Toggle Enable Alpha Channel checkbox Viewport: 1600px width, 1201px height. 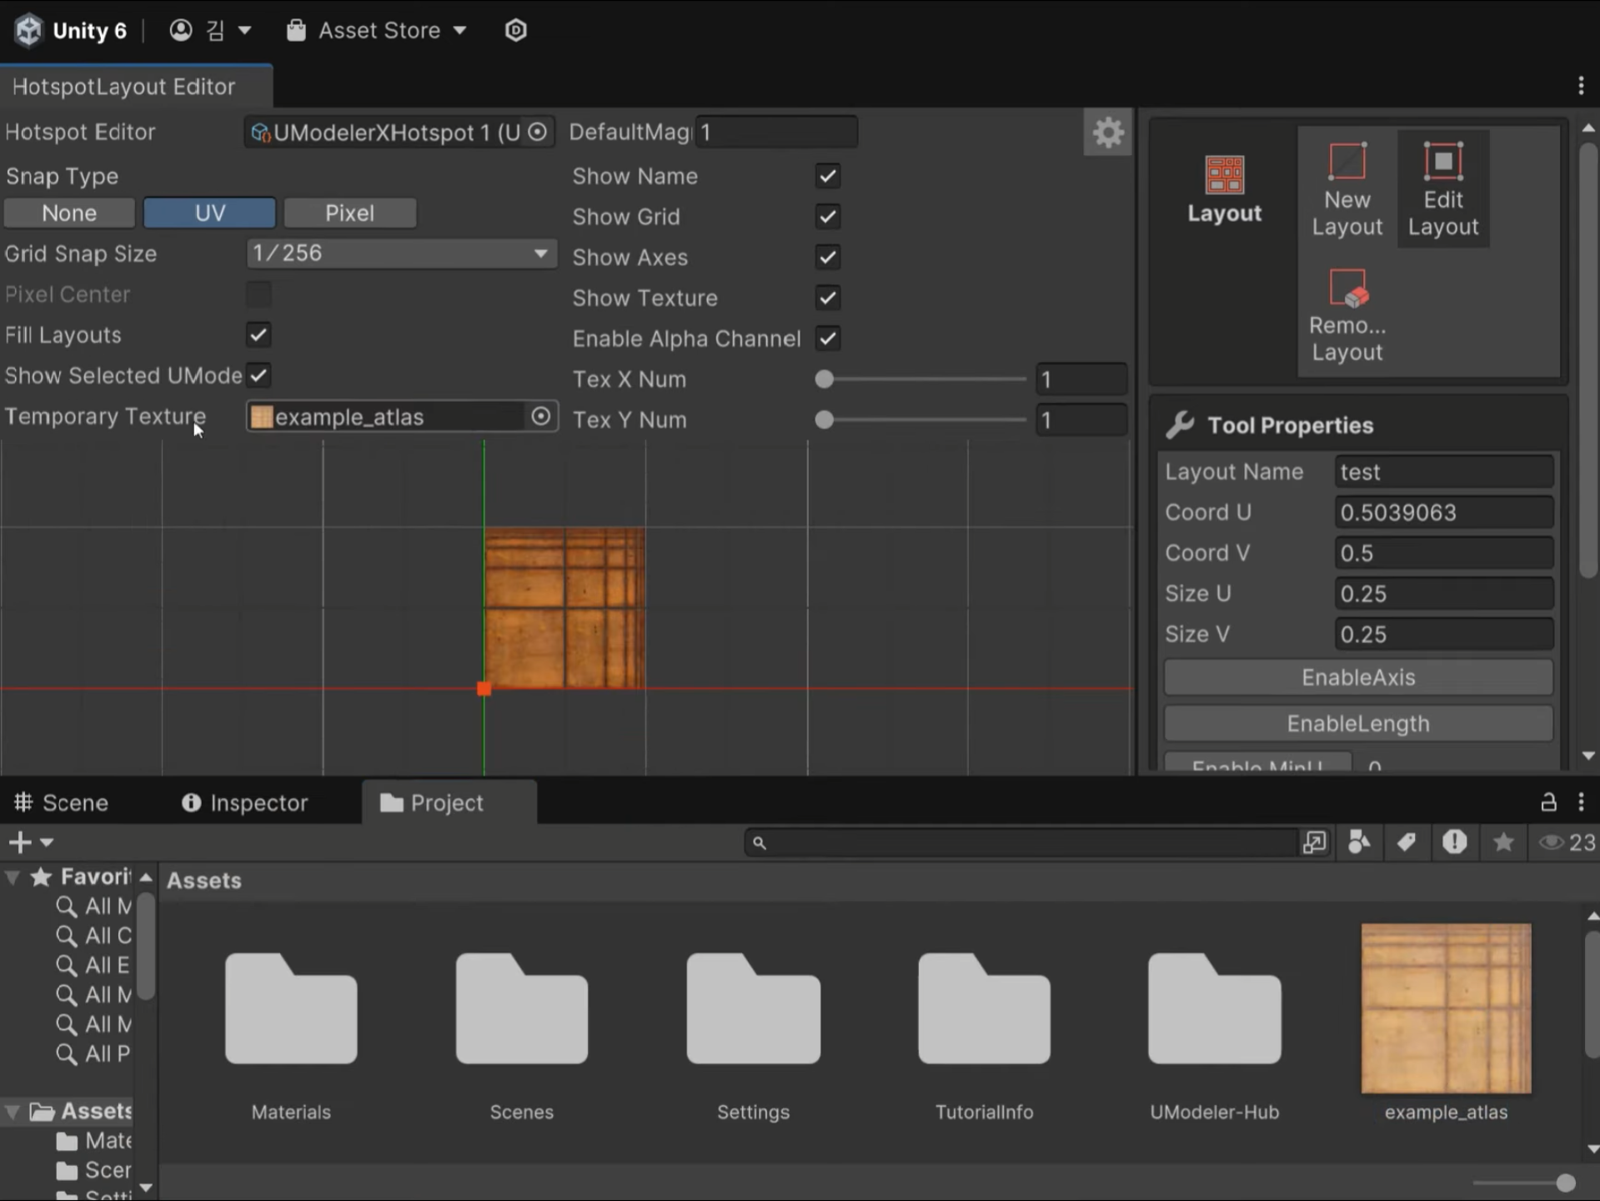(827, 339)
